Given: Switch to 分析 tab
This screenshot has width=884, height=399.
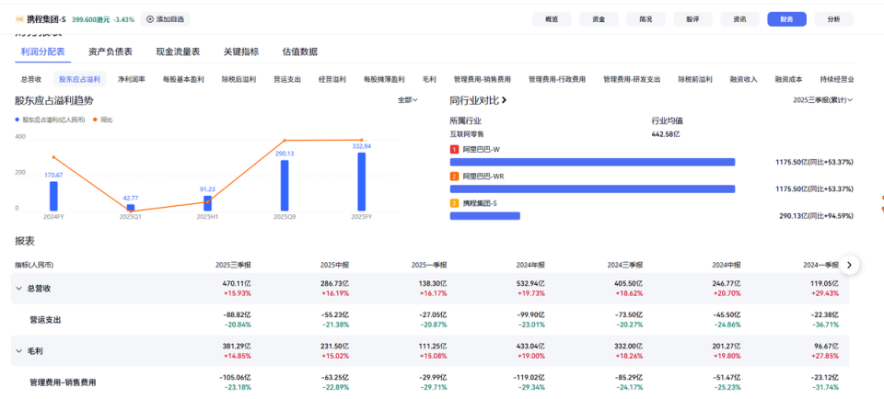Looking at the screenshot, I should [x=834, y=19].
